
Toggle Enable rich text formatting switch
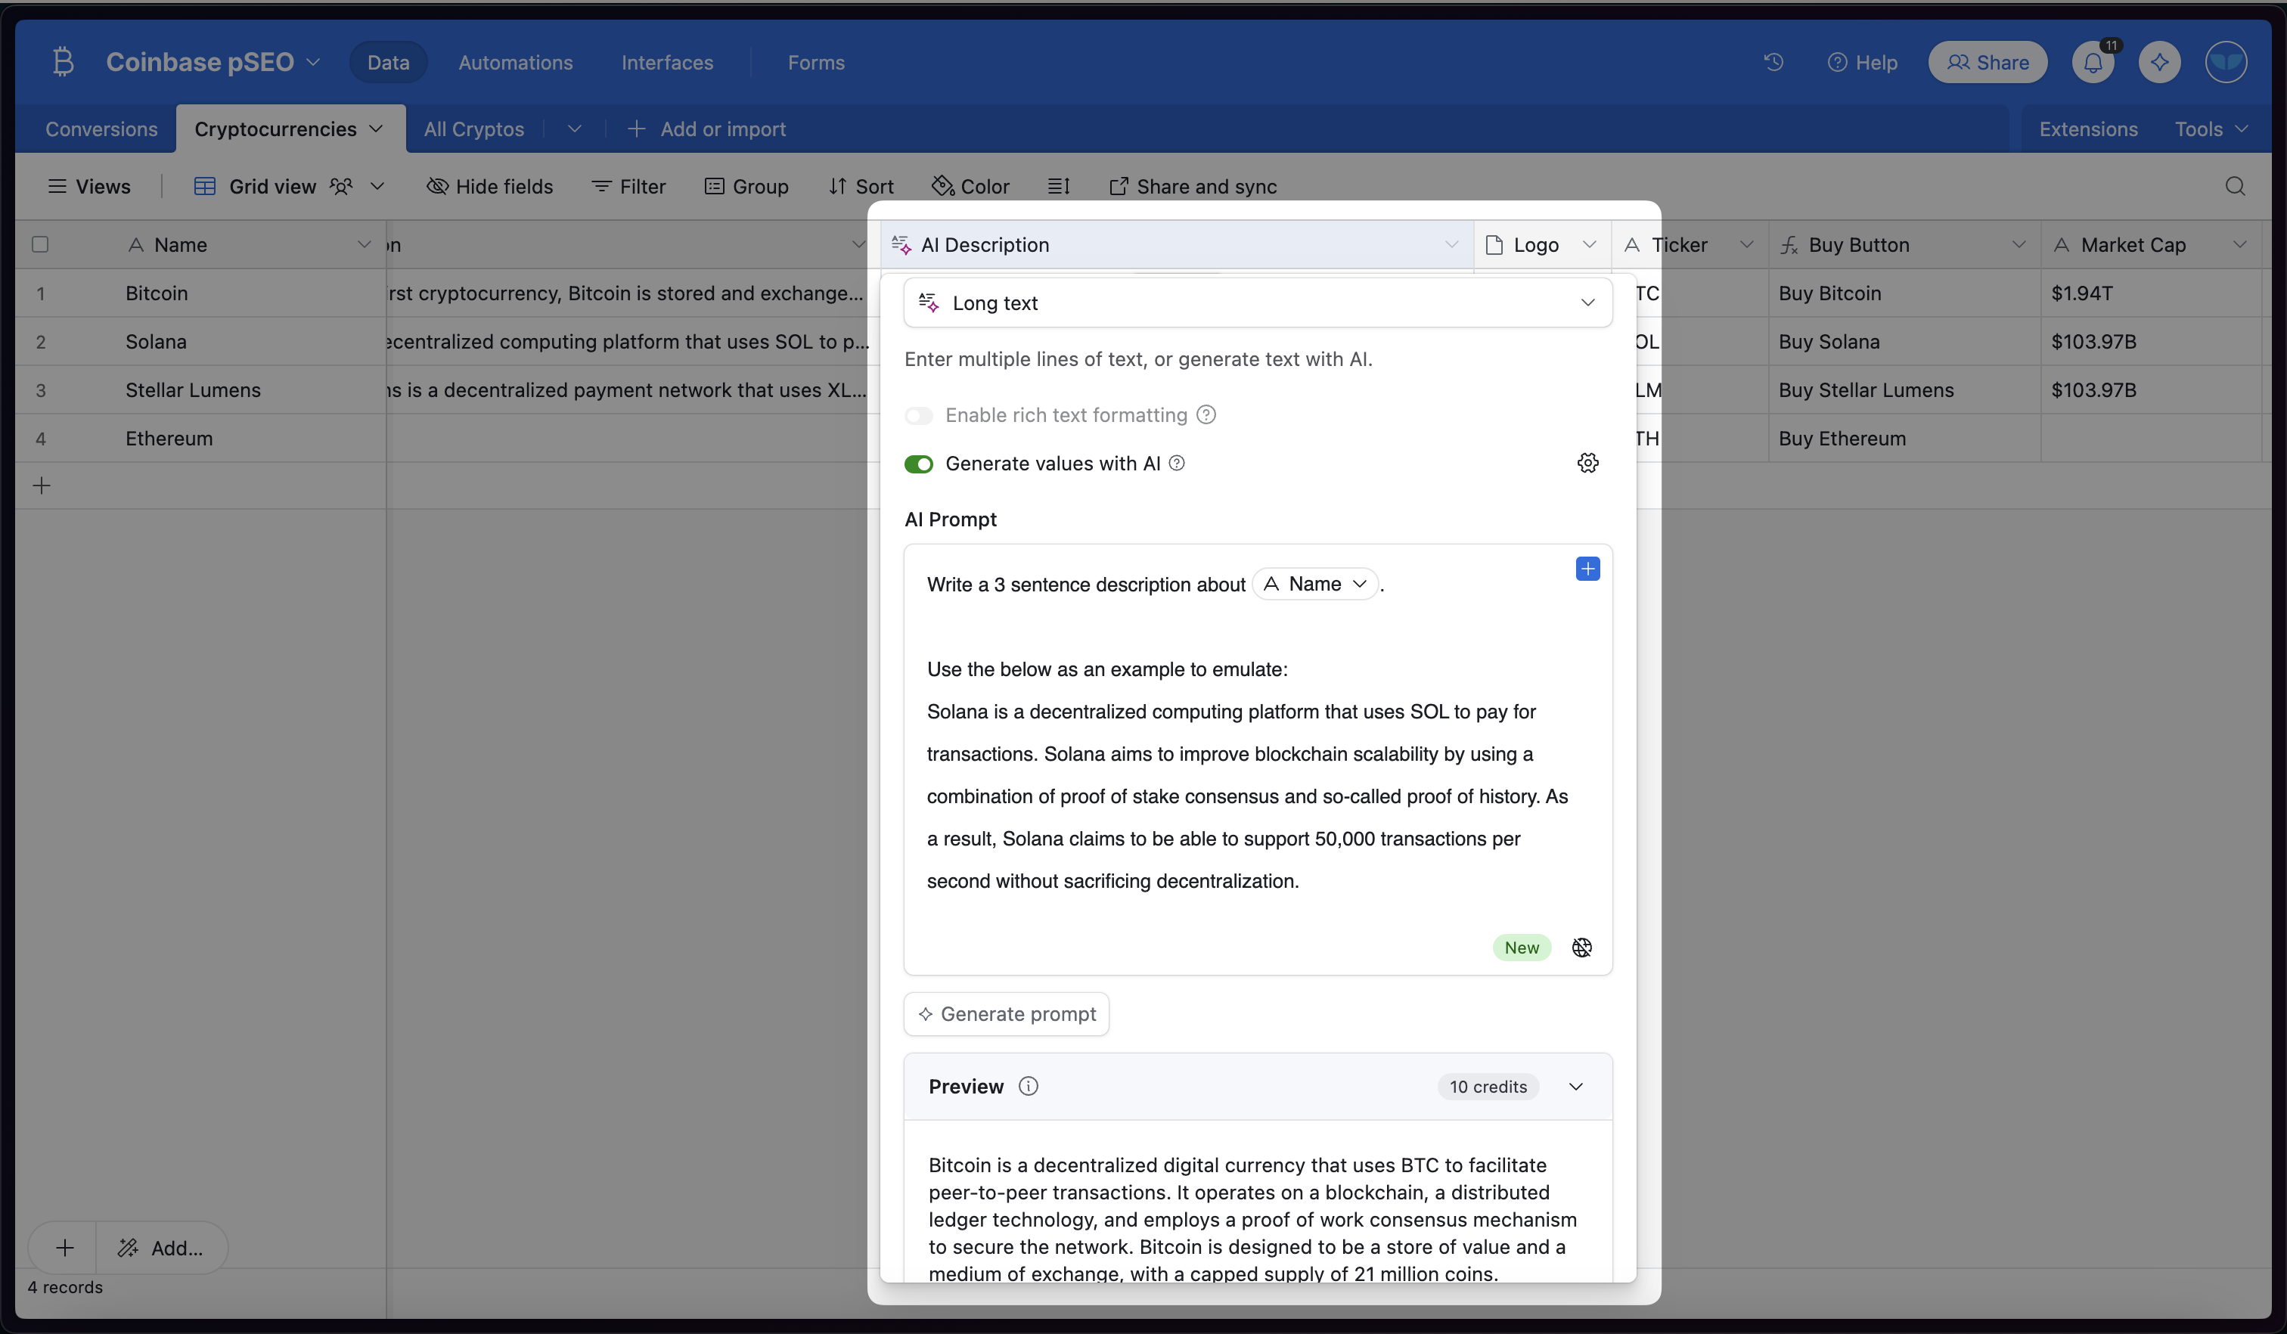(918, 416)
